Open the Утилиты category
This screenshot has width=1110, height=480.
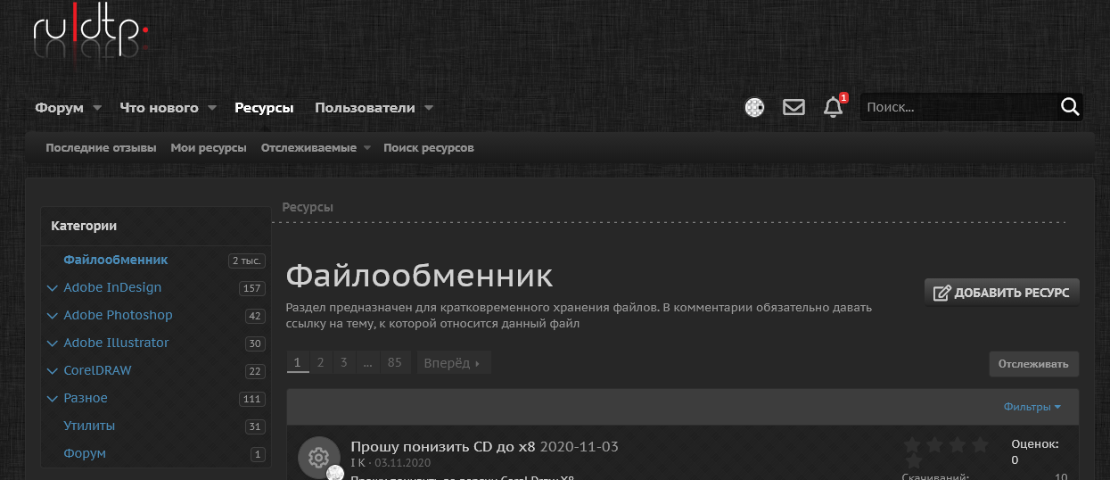click(x=89, y=426)
